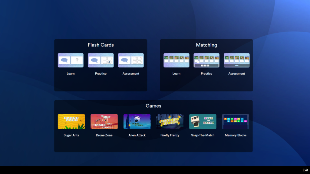Select the Assessment label under Matching
Viewport: 310px width, 174px height.
237,74
